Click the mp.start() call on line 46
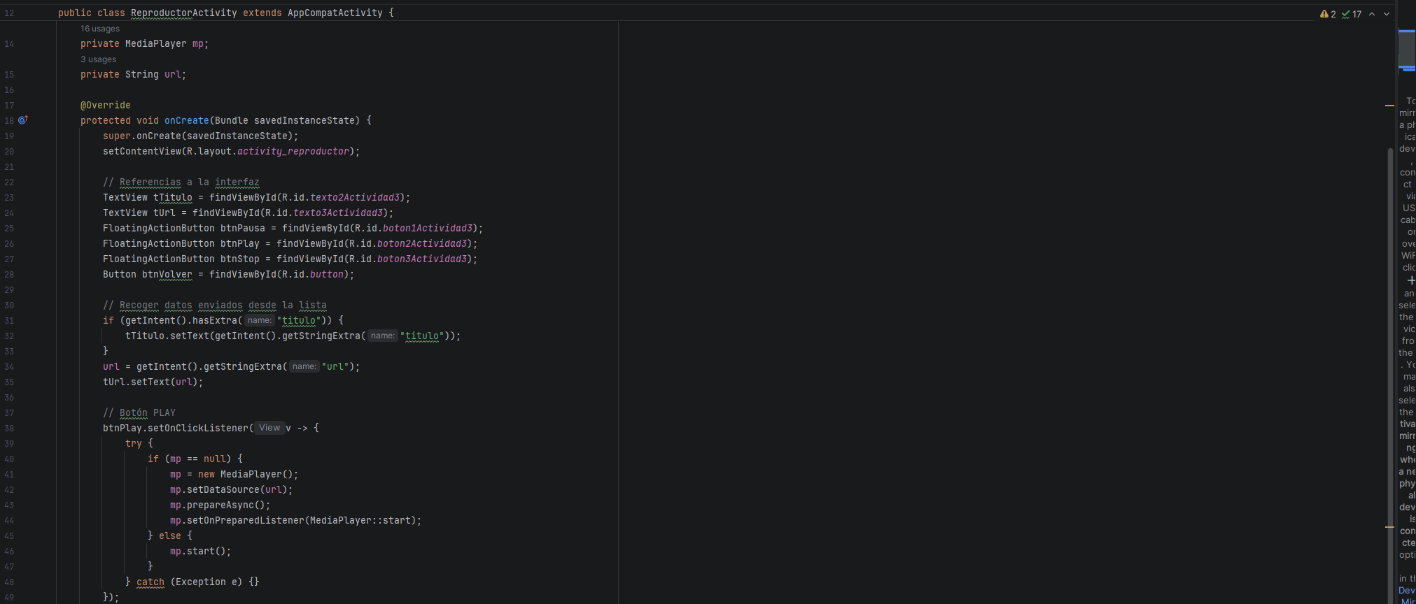This screenshot has height=604, width=1416. [x=198, y=552]
